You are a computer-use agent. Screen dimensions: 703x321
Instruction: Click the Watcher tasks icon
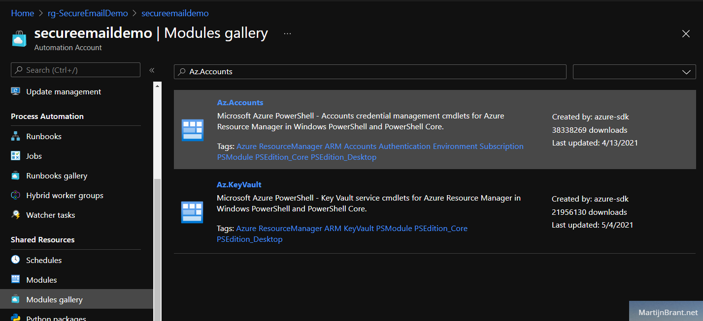pos(16,215)
